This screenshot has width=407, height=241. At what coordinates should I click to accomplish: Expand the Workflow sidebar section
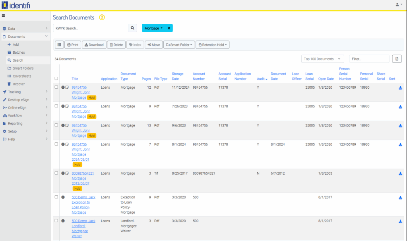point(25,116)
